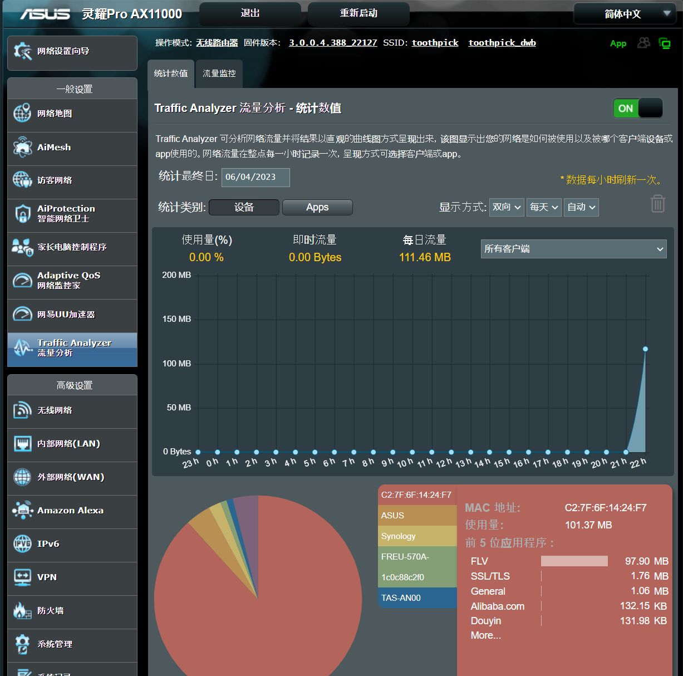Click the 退出 logout button
The image size is (683, 676).
click(250, 13)
